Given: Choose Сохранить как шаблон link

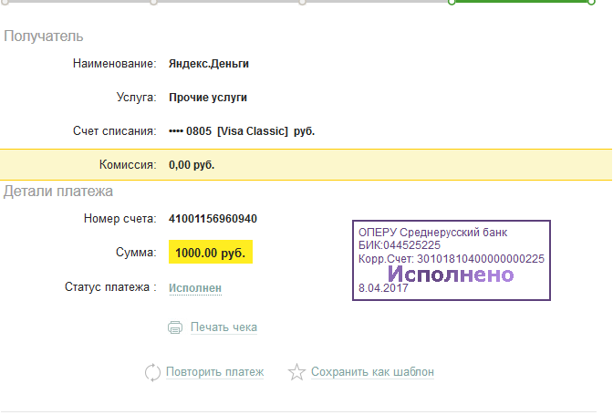Looking at the screenshot, I should pyautogui.click(x=372, y=372).
